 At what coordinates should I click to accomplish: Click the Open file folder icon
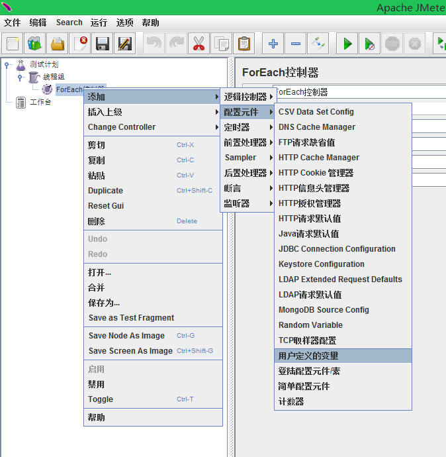pos(58,44)
